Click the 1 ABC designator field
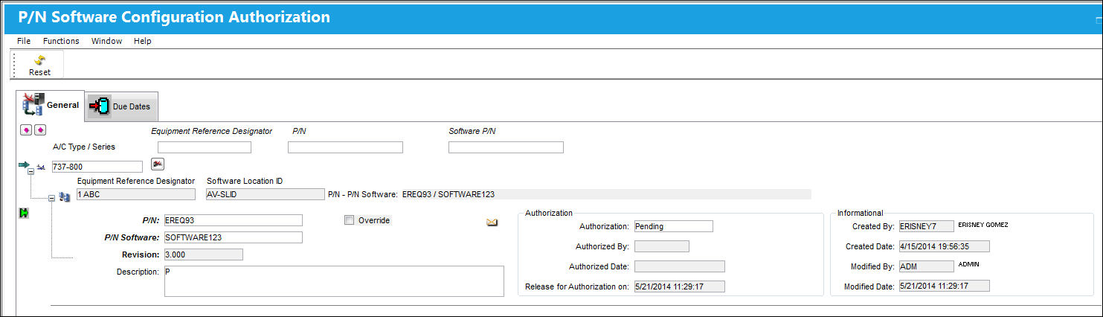This screenshot has height=317, width=1103. 136,194
